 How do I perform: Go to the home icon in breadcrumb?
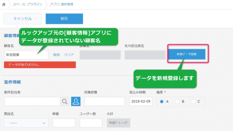(4, 4)
